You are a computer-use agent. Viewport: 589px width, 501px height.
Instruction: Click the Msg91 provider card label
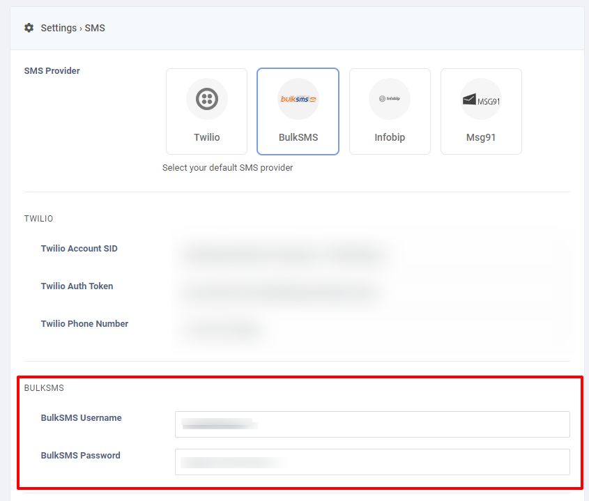click(481, 137)
